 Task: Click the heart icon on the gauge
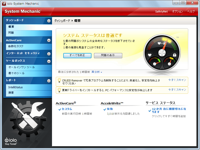click(149, 55)
